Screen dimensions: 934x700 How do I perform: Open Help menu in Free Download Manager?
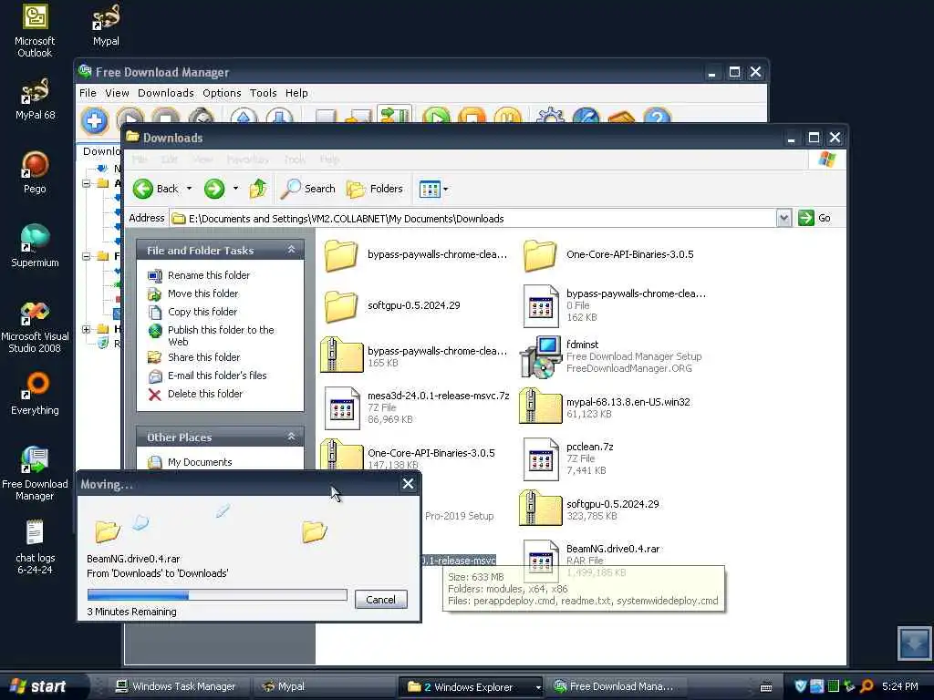point(296,93)
